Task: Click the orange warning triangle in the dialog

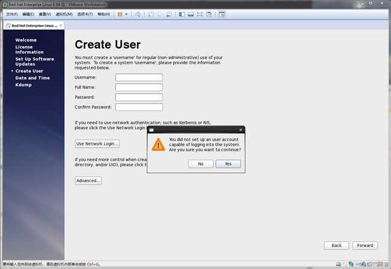Action: (x=158, y=145)
